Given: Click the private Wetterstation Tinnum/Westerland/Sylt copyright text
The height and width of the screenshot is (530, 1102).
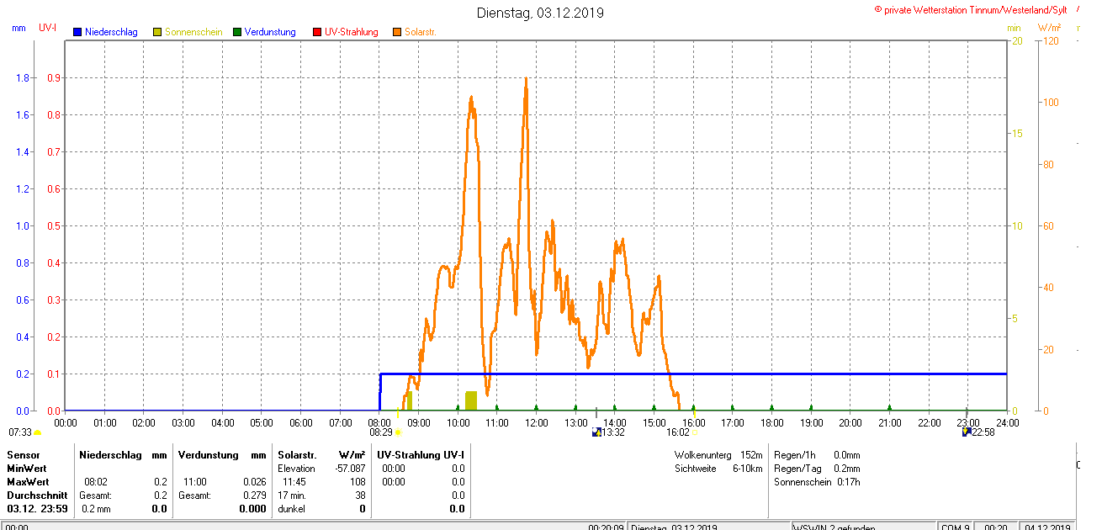Looking at the screenshot, I should pos(971,9).
